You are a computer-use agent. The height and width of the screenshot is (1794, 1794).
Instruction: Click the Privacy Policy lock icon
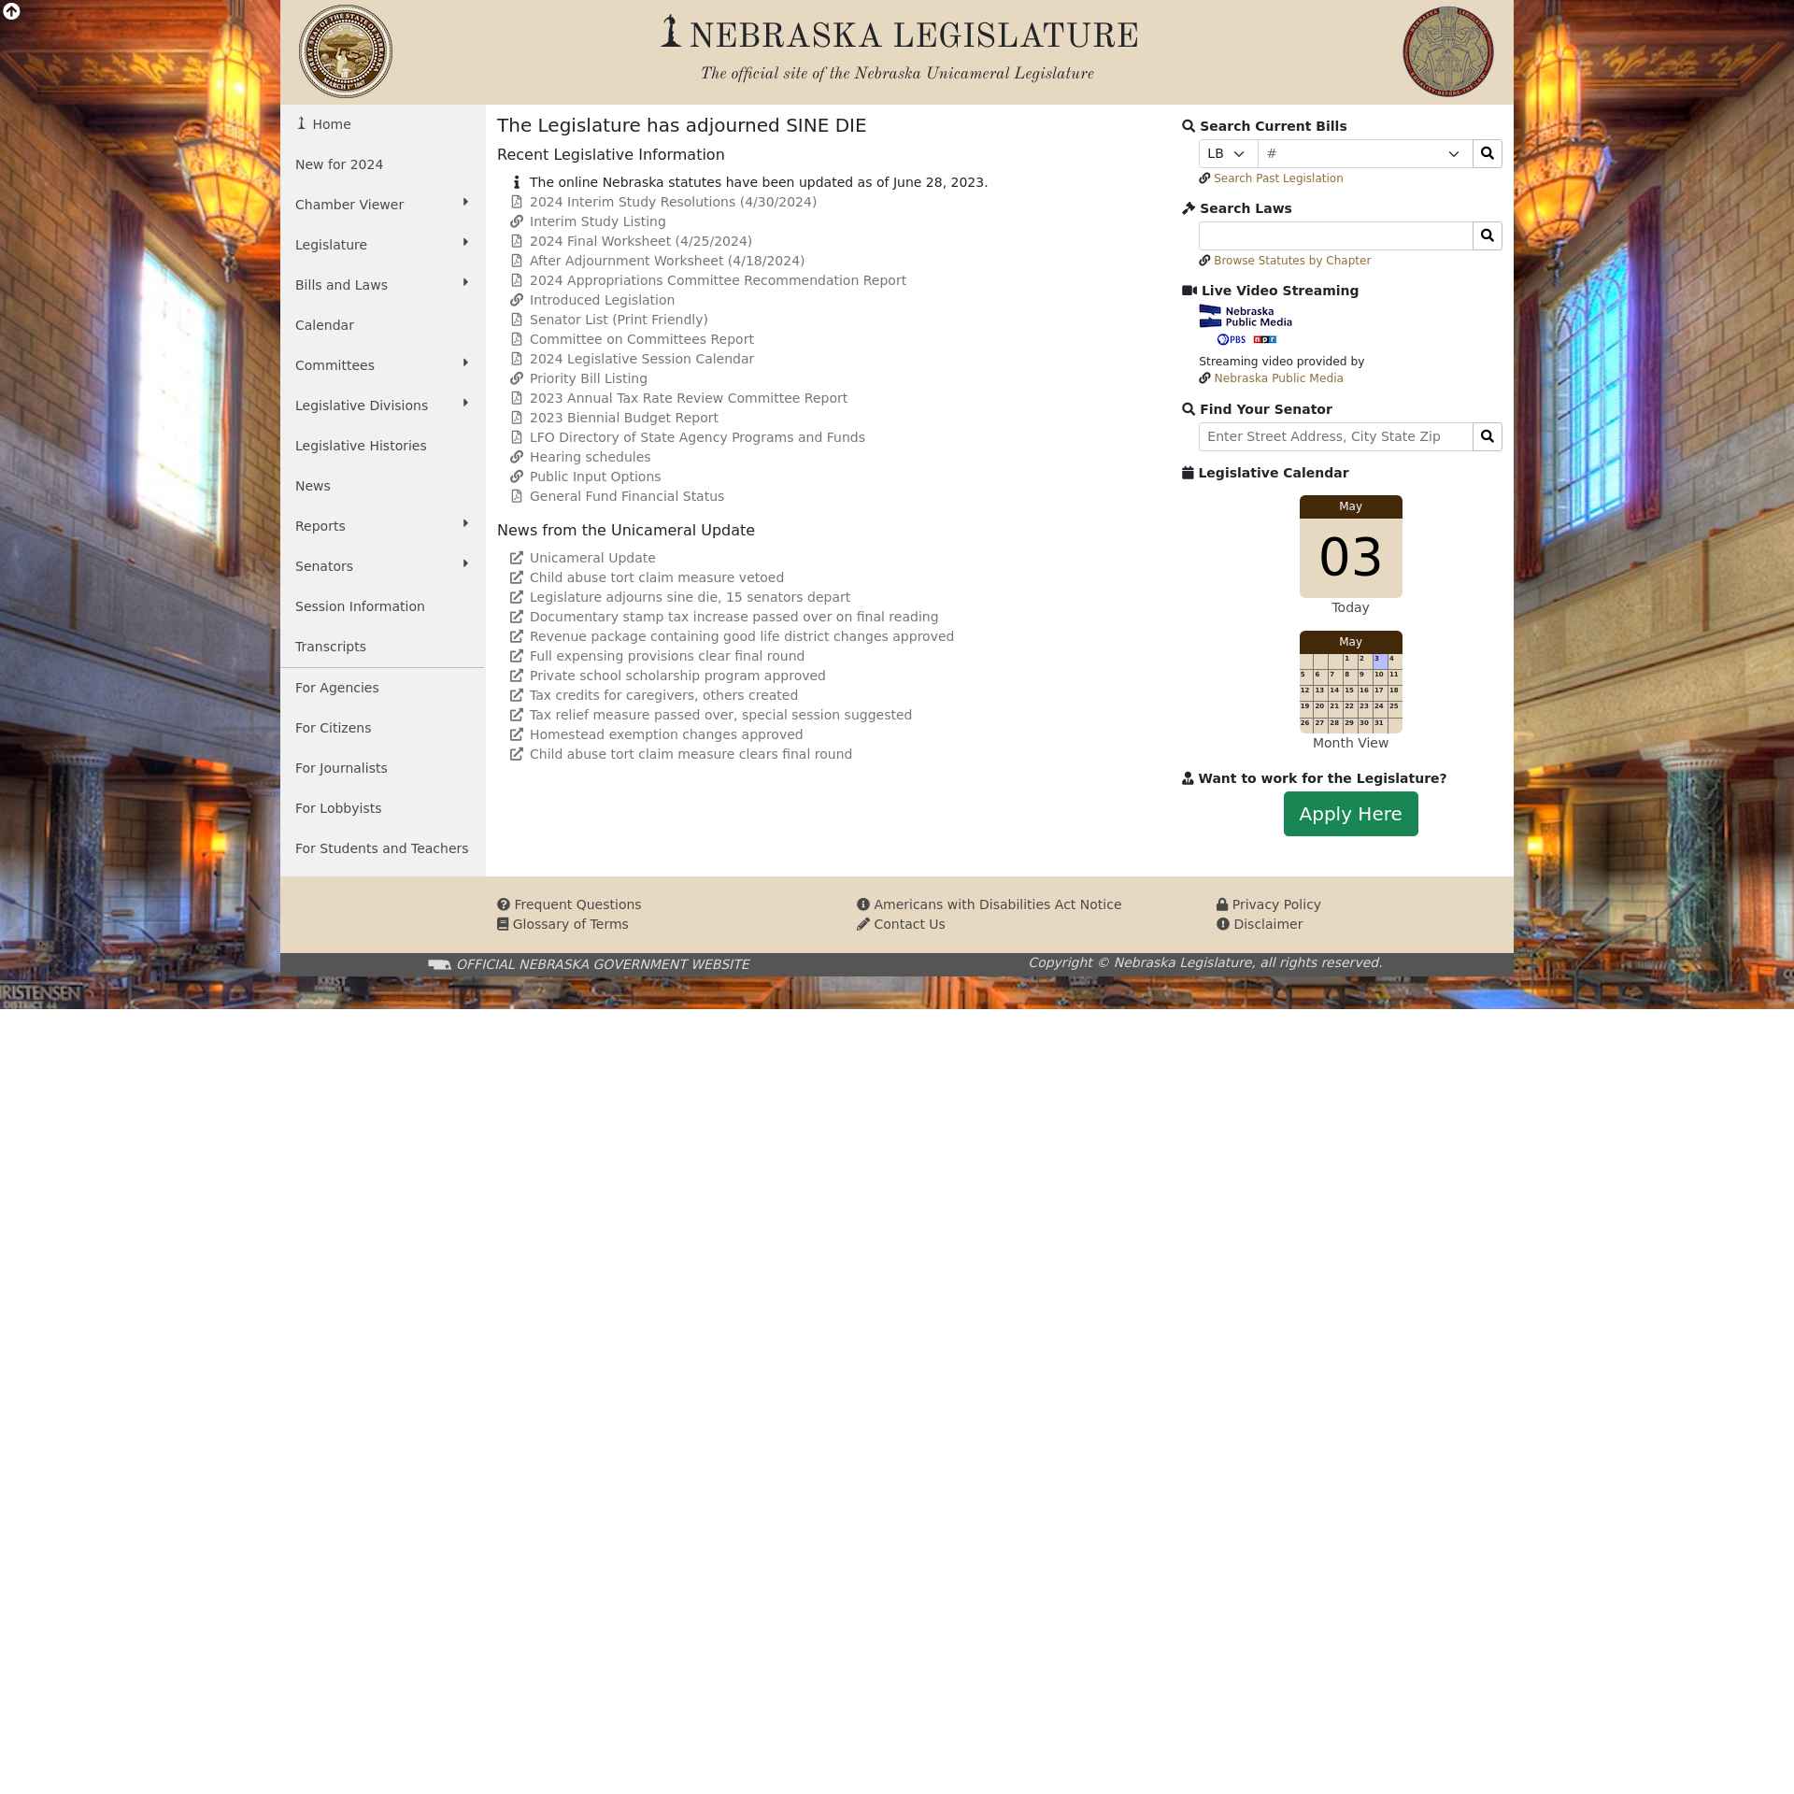click(1222, 904)
